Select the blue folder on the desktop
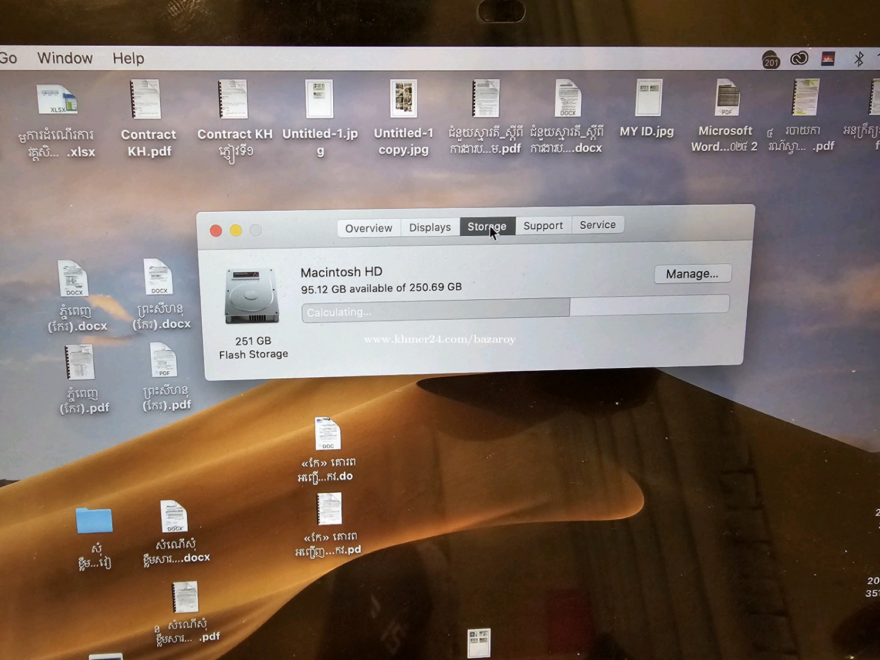 [x=94, y=520]
